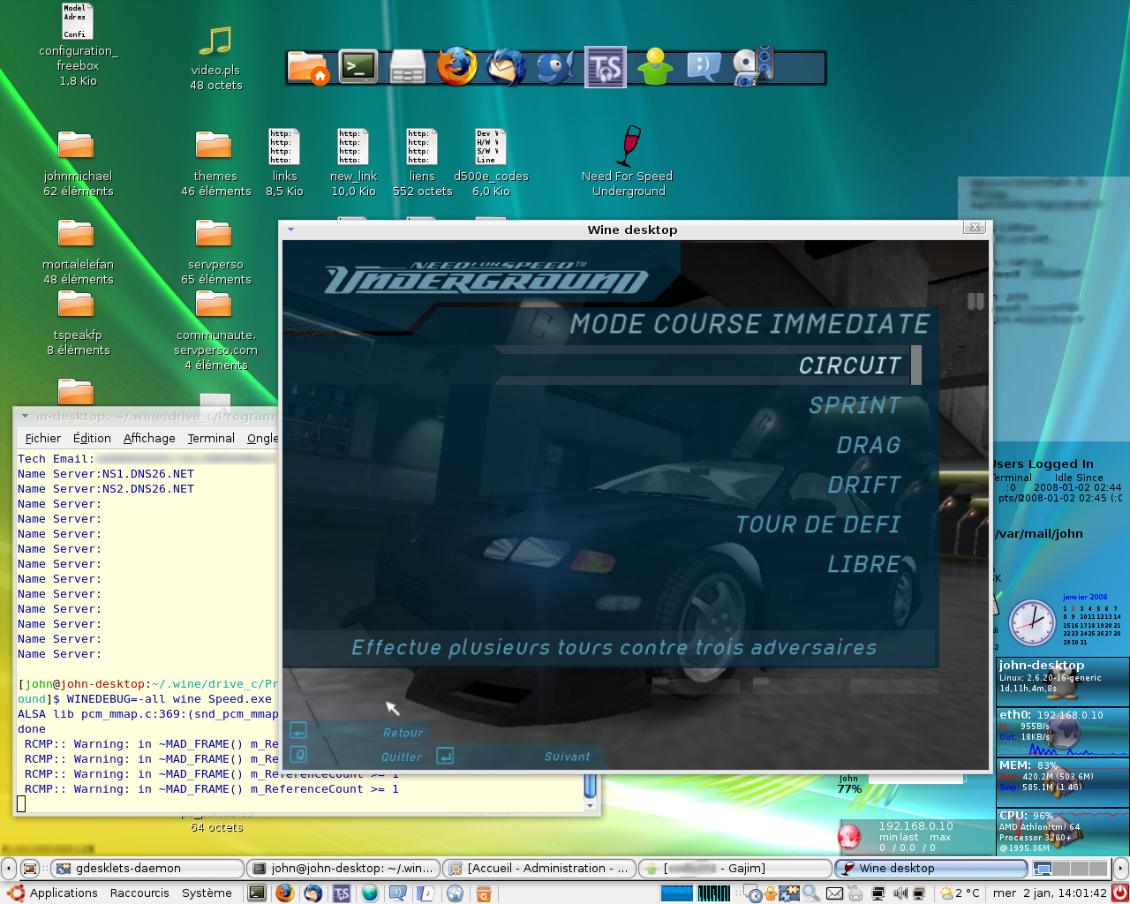Click the workspace switcher in the taskbar
This screenshot has width=1130, height=904.
(x=1070, y=868)
